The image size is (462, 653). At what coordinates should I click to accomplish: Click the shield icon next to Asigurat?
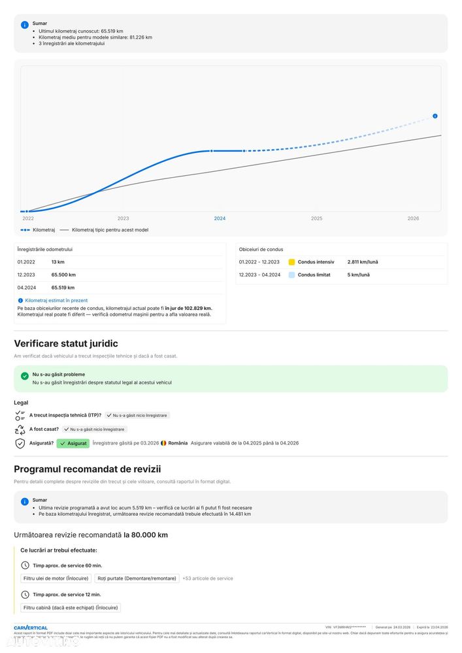coord(20,444)
